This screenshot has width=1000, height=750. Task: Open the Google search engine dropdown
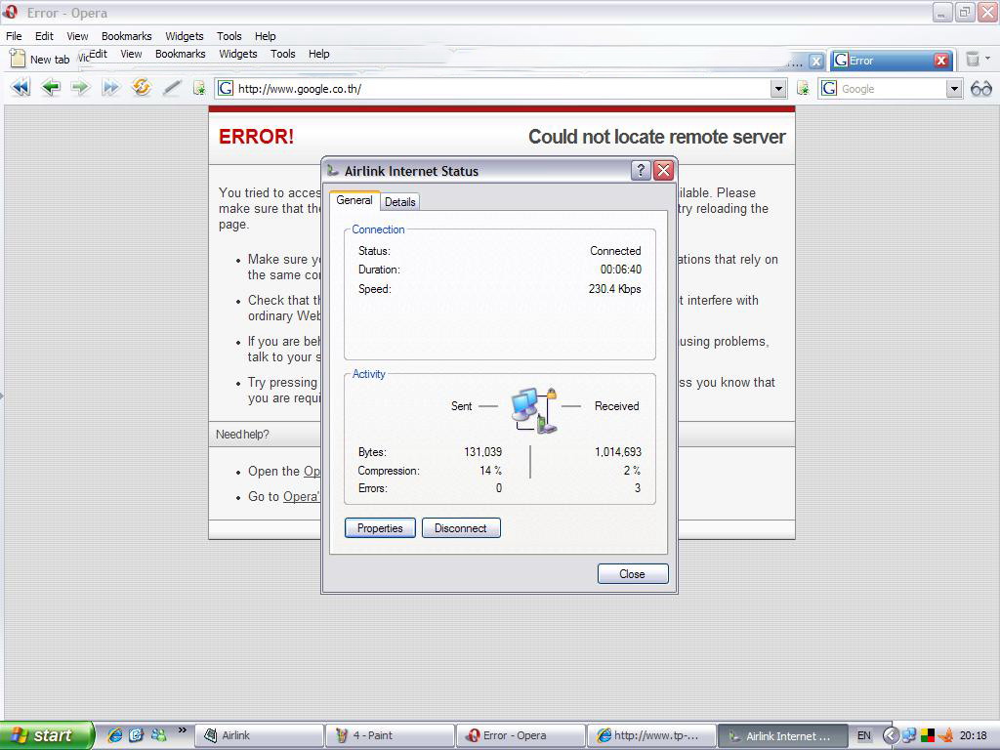click(x=953, y=89)
